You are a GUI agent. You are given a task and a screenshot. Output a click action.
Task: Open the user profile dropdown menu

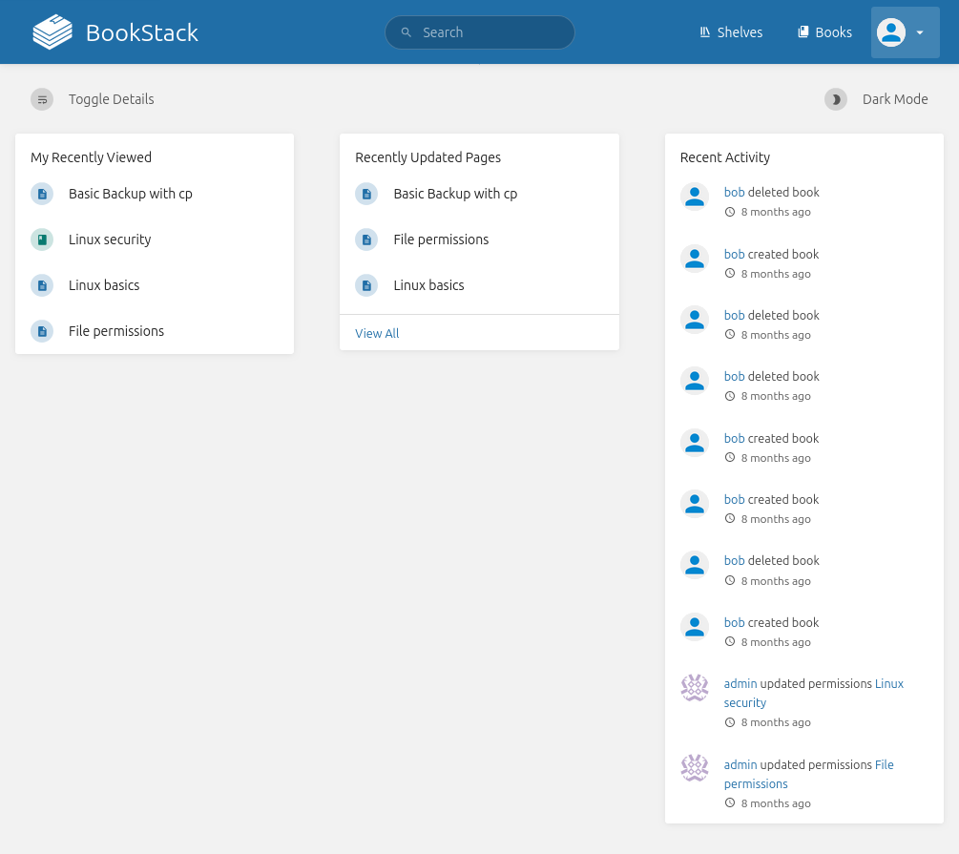[891, 32]
